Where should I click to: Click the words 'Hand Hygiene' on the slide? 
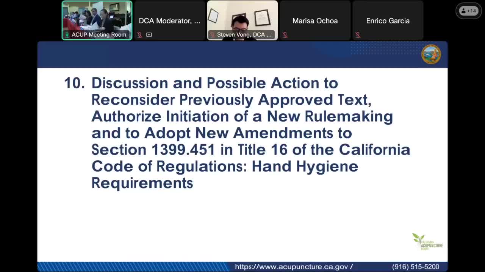[305, 166]
